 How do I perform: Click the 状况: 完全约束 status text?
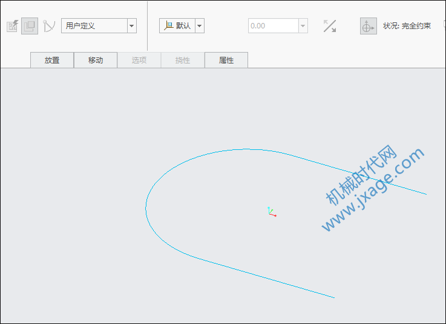click(407, 26)
